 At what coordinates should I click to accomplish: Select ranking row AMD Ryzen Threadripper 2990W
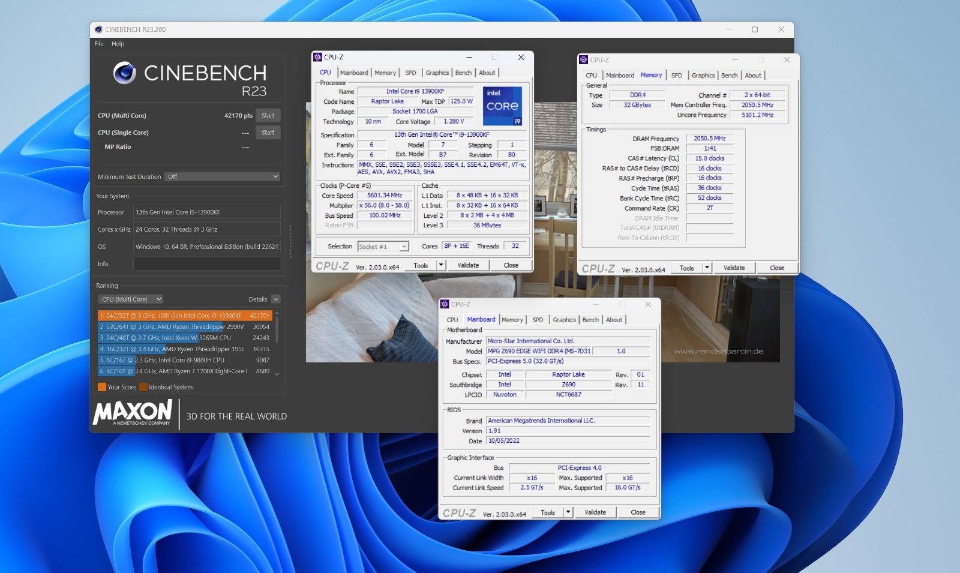(x=185, y=327)
